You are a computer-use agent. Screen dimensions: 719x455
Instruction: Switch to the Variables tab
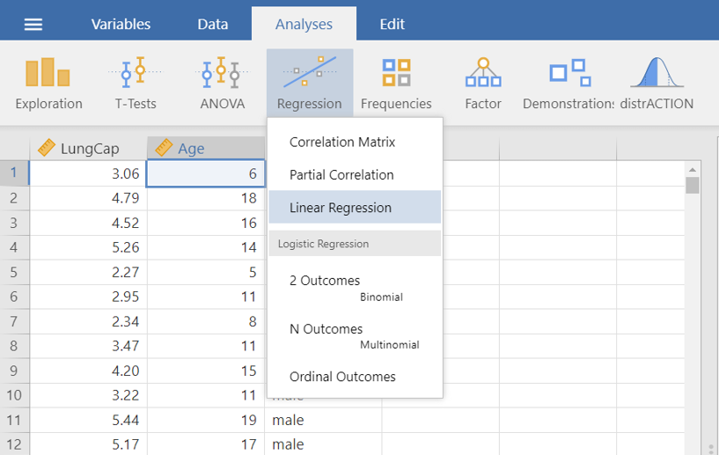coord(121,25)
